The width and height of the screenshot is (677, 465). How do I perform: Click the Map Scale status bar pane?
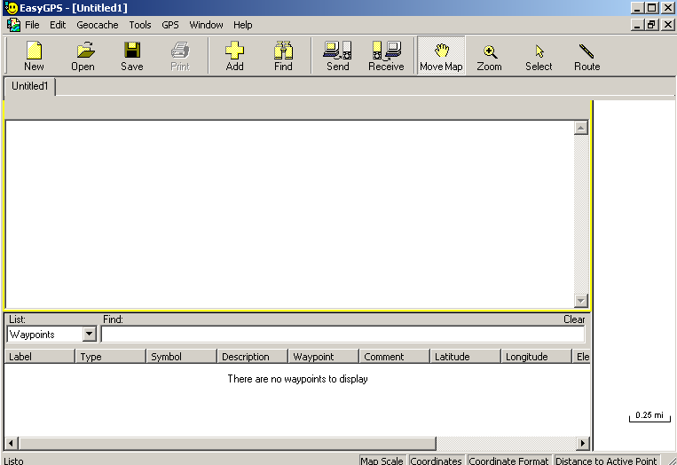[x=382, y=461]
